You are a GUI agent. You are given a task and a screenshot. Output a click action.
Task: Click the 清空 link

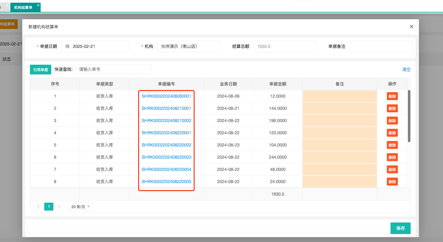(406, 70)
